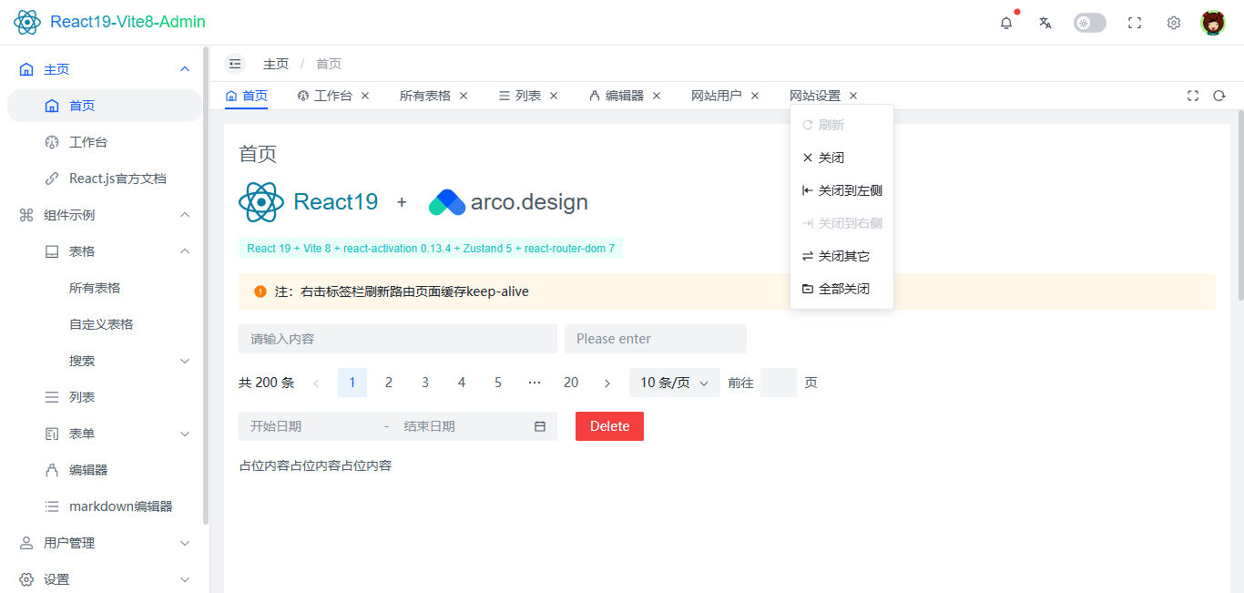The height and width of the screenshot is (593, 1244).
Task: Click the tab bar fullscreen content icon
Action: (1193, 96)
